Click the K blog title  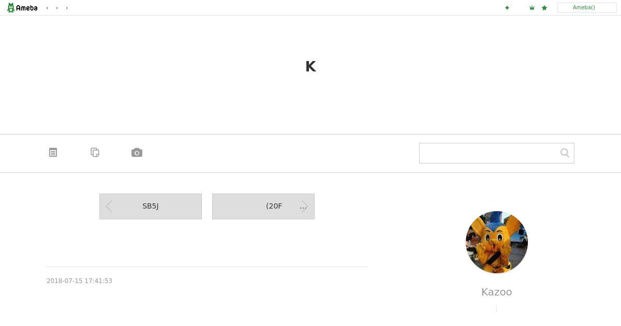[x=311, y=66]
